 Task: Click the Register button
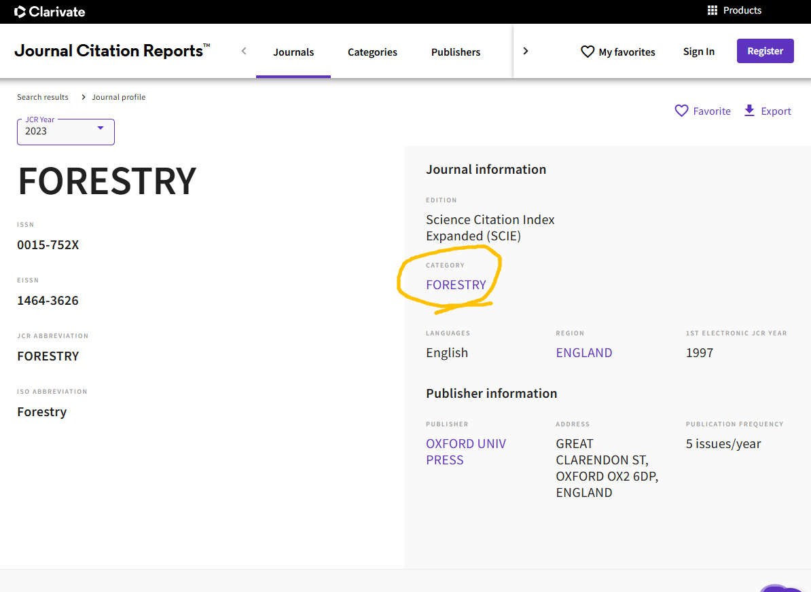765,51
